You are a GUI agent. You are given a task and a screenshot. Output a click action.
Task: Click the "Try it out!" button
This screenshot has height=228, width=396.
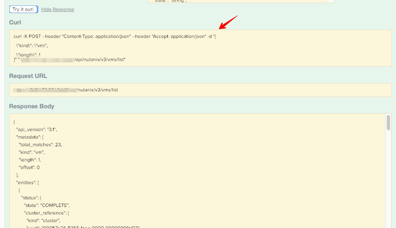coord(24,9)
